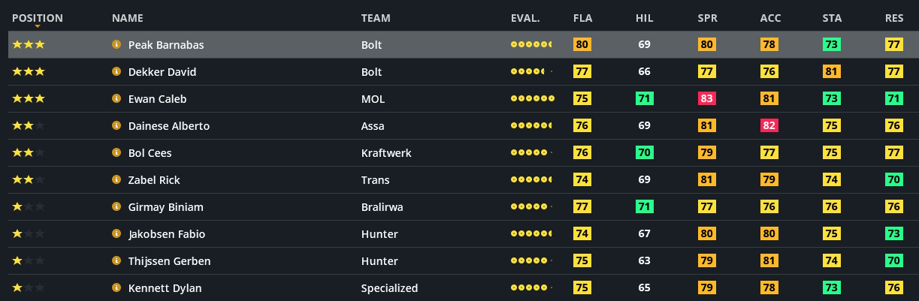This screenshot has width=919, height=301.
Task: Click the red 83 sprint rating swatch
Action: pos(706,99)
